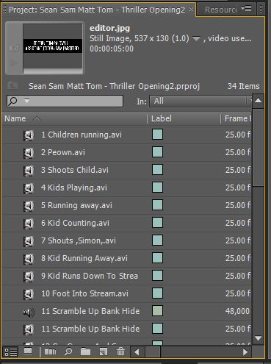
Task: Switch to List View at panel bottom
Action: [x=11, y=352]
